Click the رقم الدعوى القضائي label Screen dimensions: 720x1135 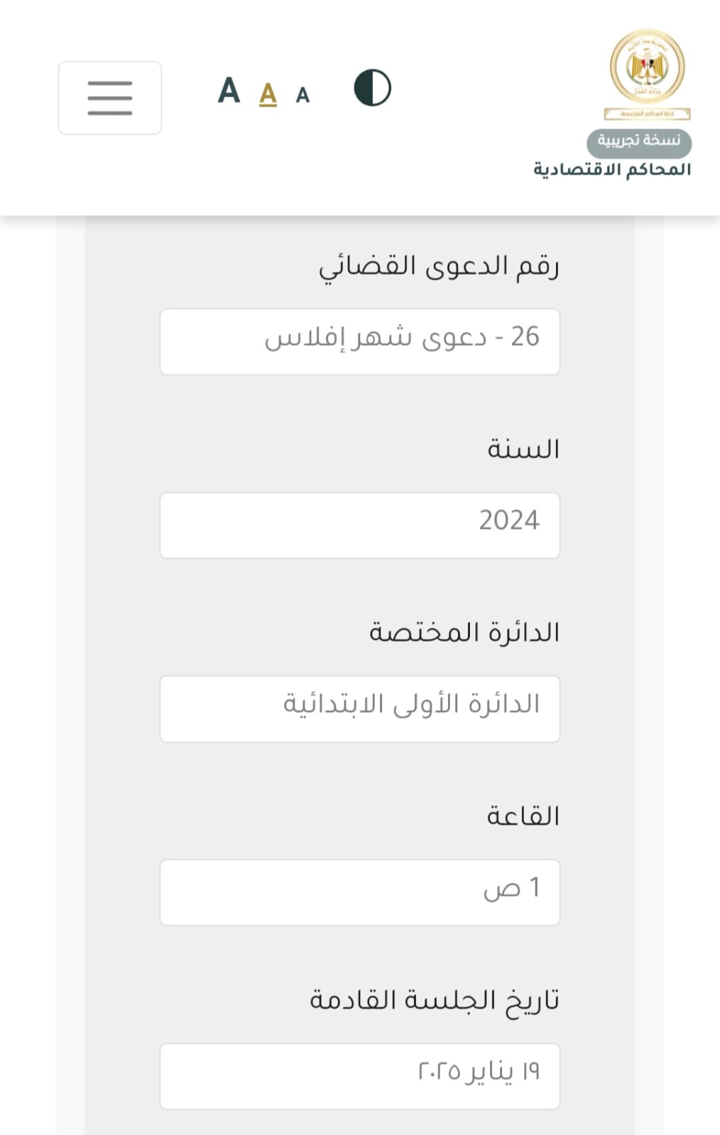coord(439,266)
